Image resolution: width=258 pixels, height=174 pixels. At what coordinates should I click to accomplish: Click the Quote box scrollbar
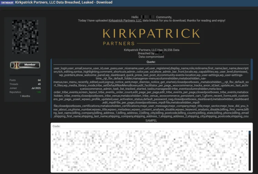[x=251, y=69]
